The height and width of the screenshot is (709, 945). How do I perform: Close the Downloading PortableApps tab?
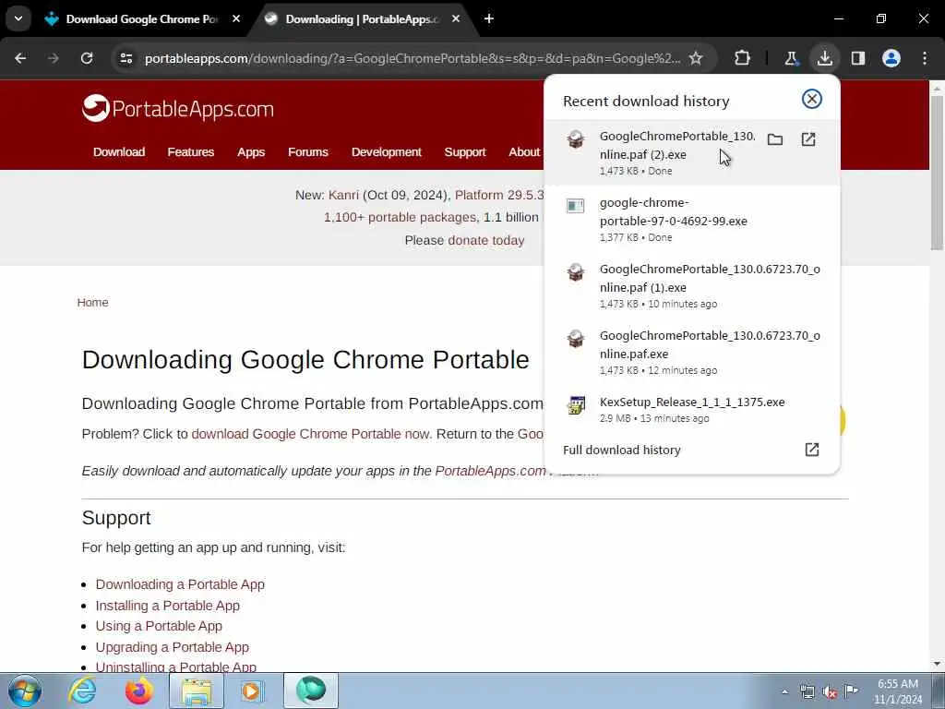click(456, 19)
